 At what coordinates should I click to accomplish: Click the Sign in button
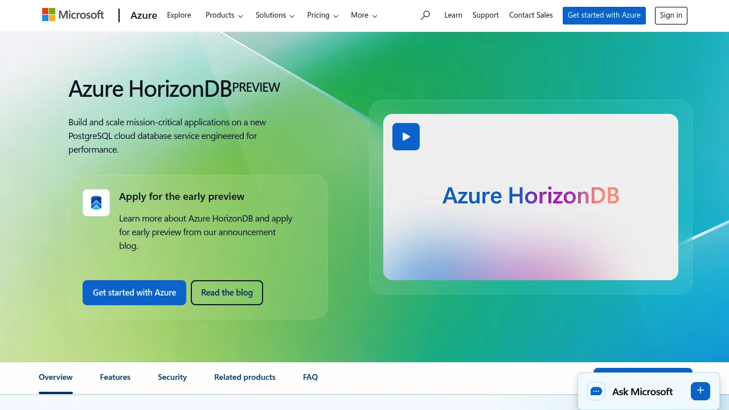pos(671,15)
